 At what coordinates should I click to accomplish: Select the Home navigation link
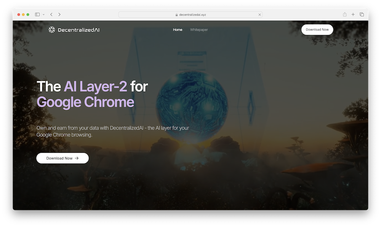click(x=178, y=30)
